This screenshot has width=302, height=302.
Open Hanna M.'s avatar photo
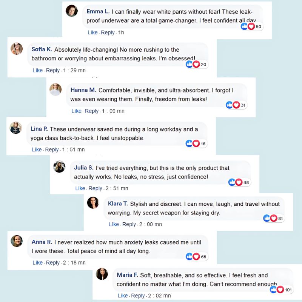point(55,89)
